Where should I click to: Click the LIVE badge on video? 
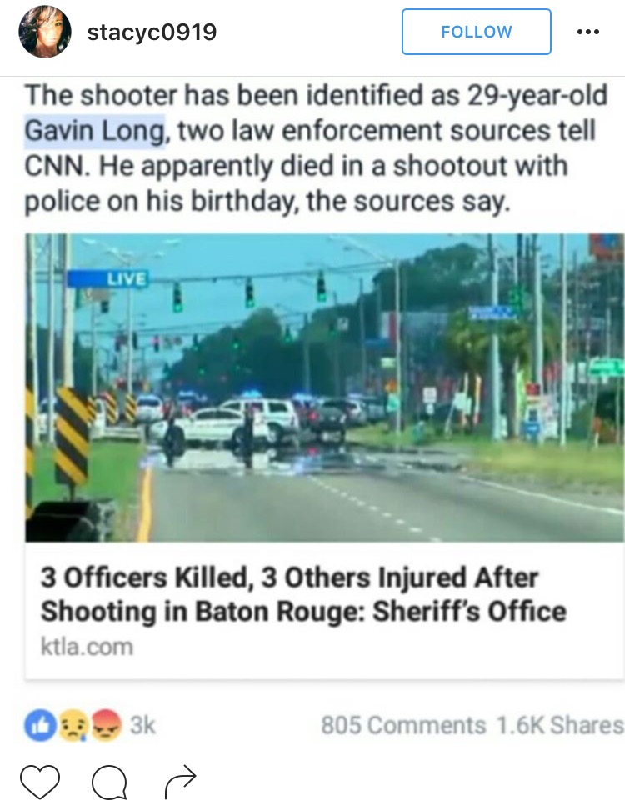tap(108, 278)
